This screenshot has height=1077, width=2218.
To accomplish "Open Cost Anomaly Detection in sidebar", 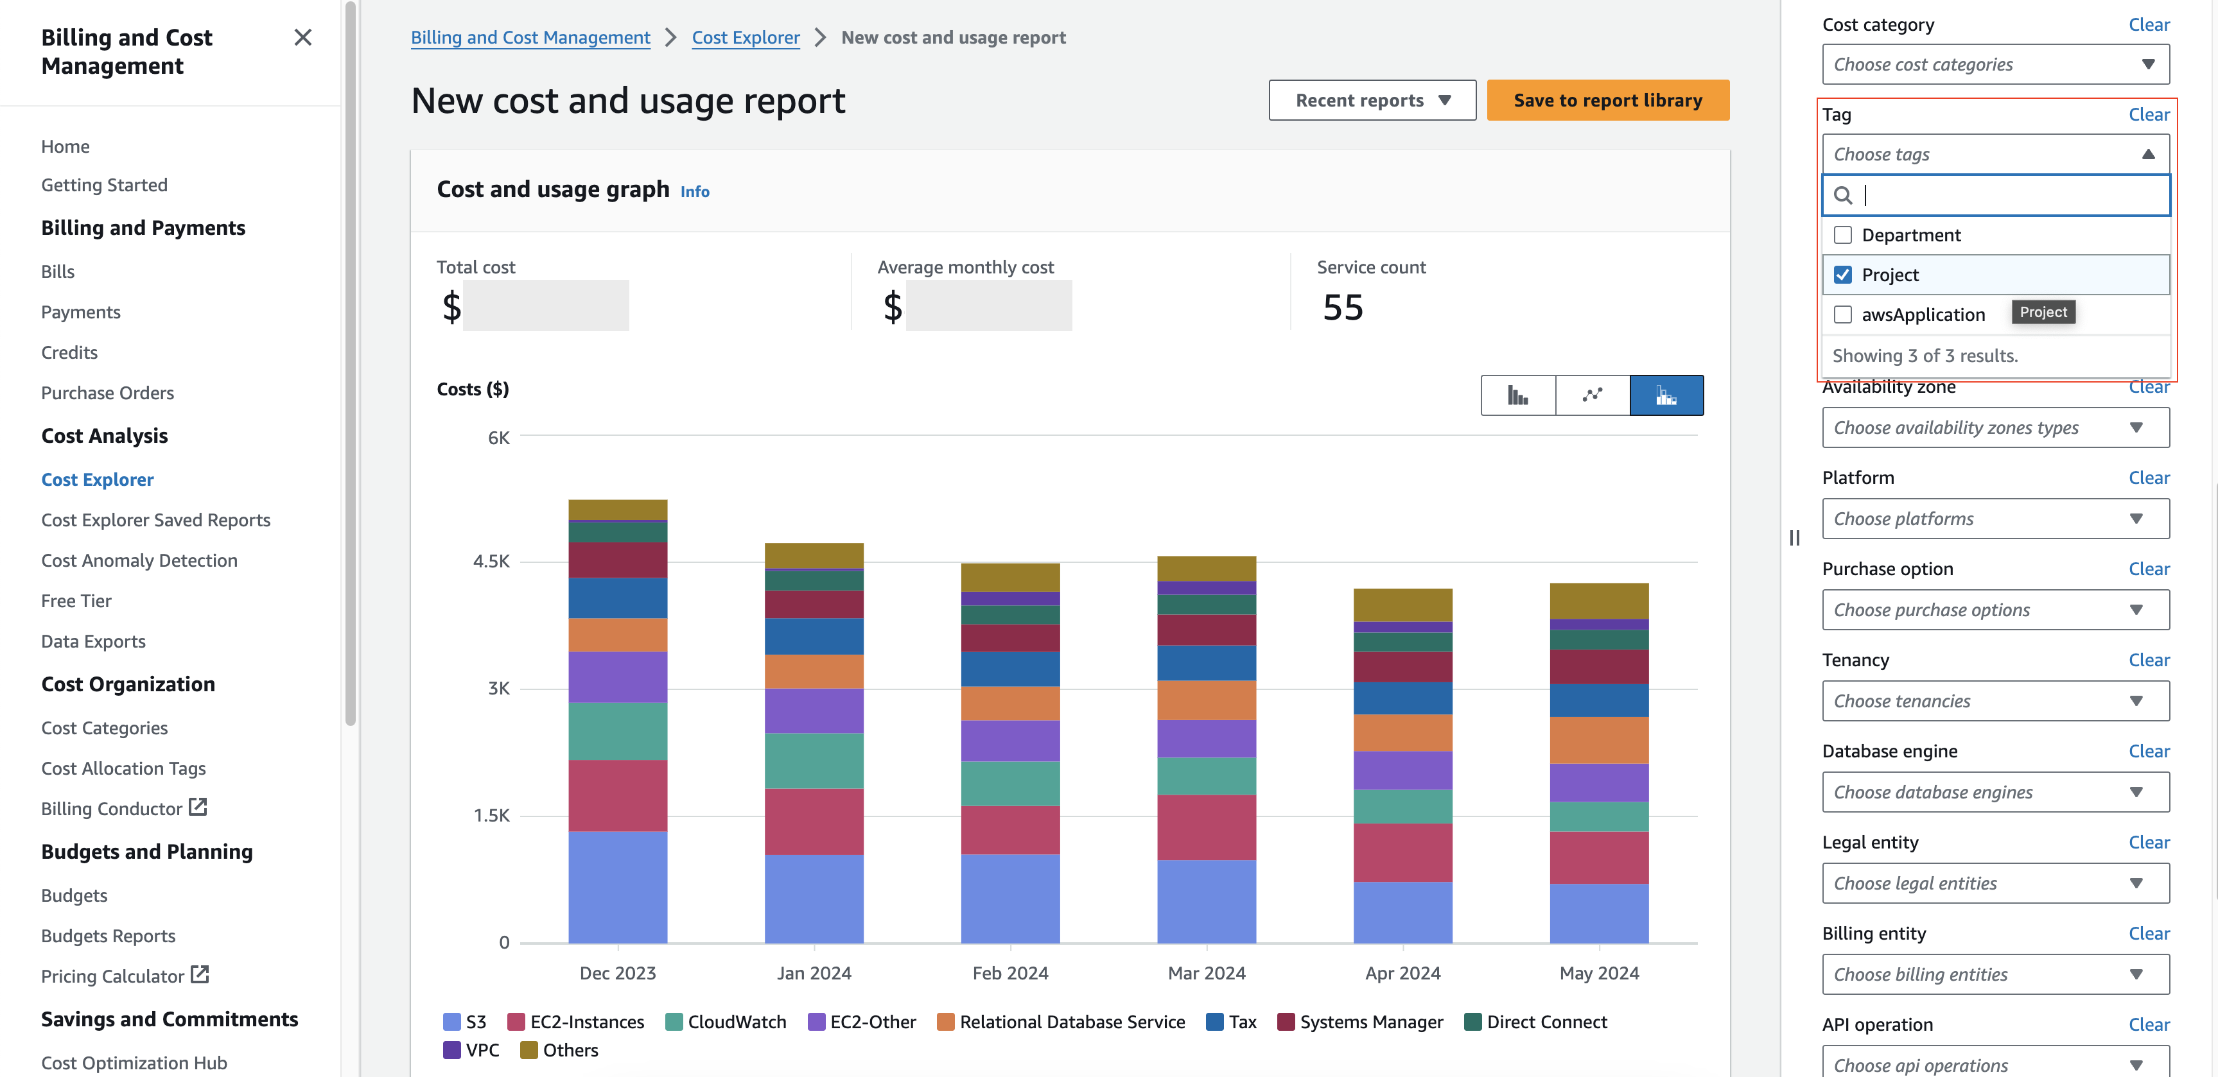I will pyautogui.click(x=139, y=560).
